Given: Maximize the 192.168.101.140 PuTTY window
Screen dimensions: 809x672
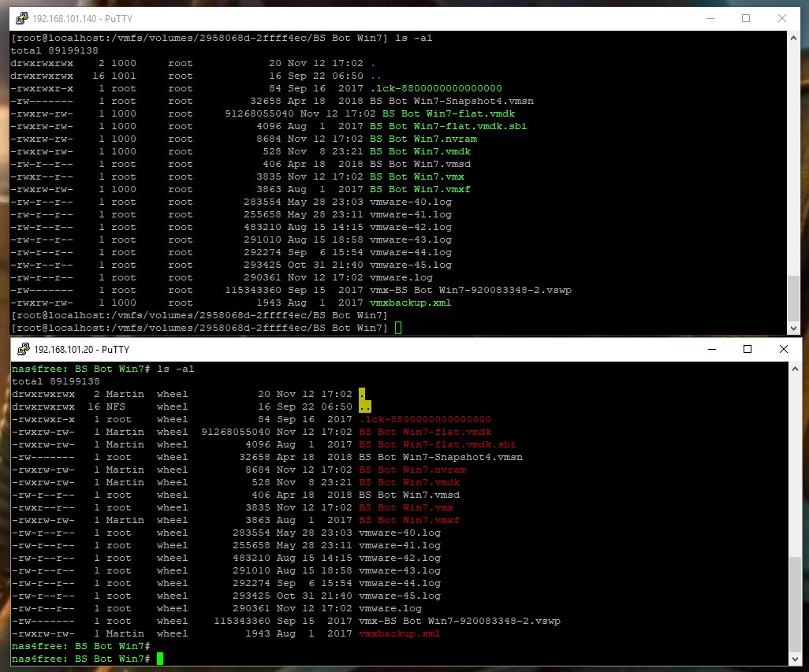Looking at the screenshot, I should (746, 17).
